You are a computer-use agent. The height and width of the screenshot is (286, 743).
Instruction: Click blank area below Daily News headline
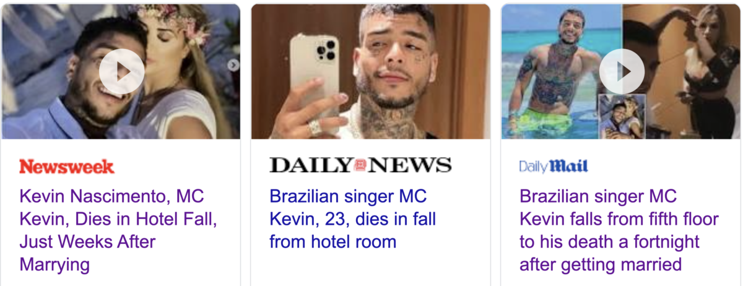370,269
